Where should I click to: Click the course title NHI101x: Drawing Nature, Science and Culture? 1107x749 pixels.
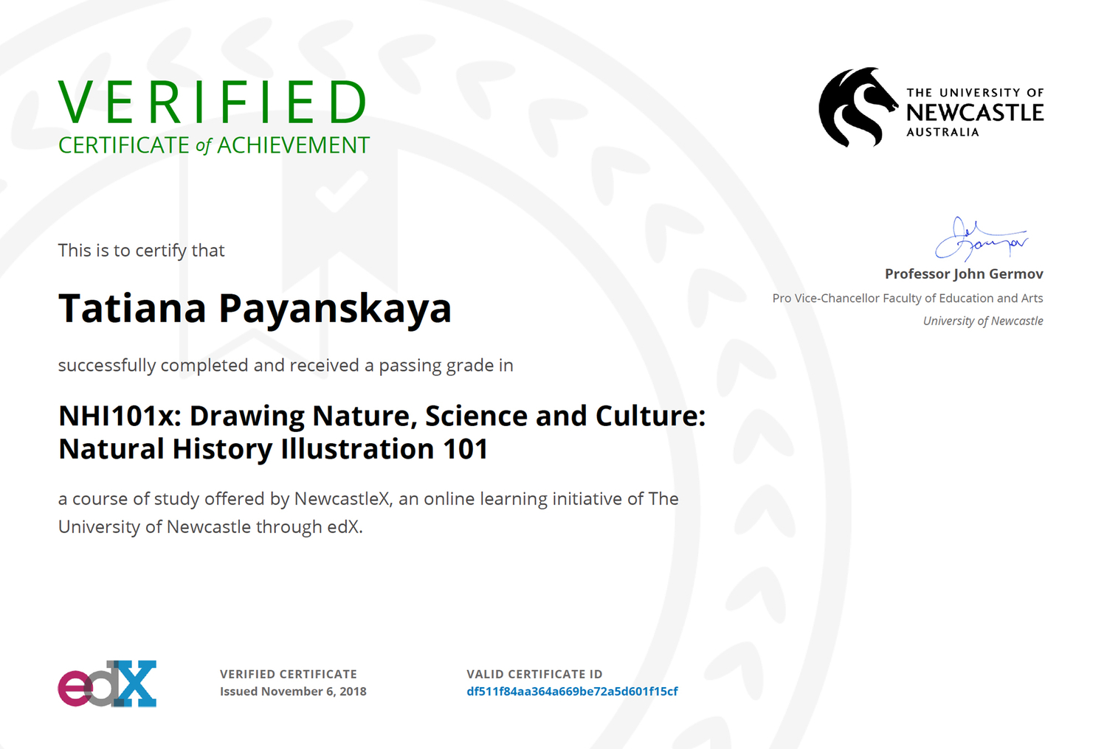coord(382,417)
